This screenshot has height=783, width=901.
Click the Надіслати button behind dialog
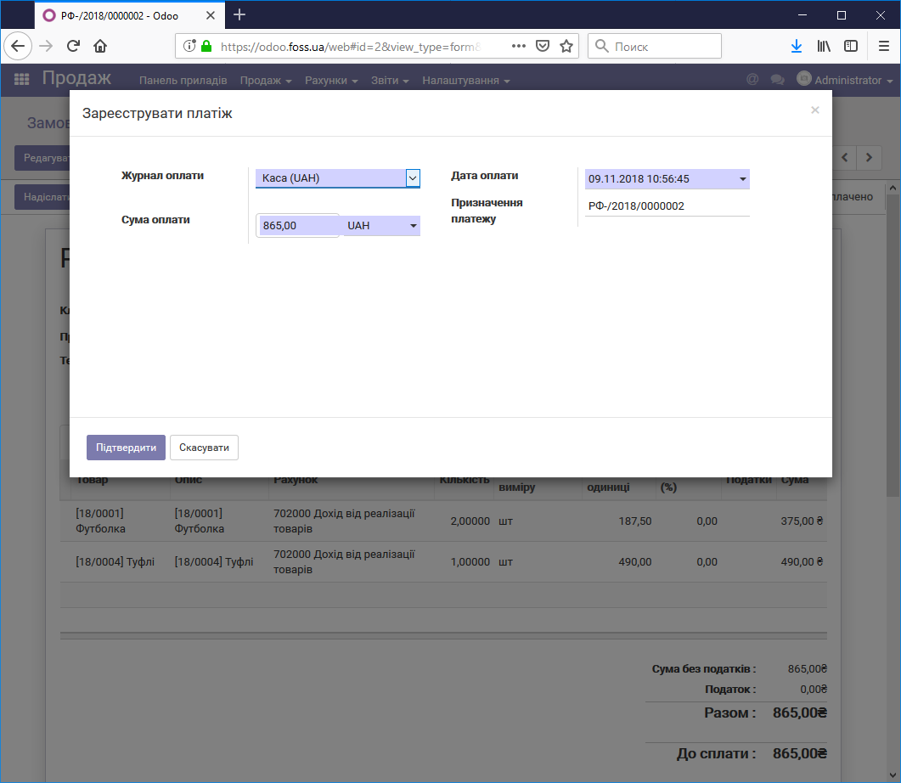42,196
